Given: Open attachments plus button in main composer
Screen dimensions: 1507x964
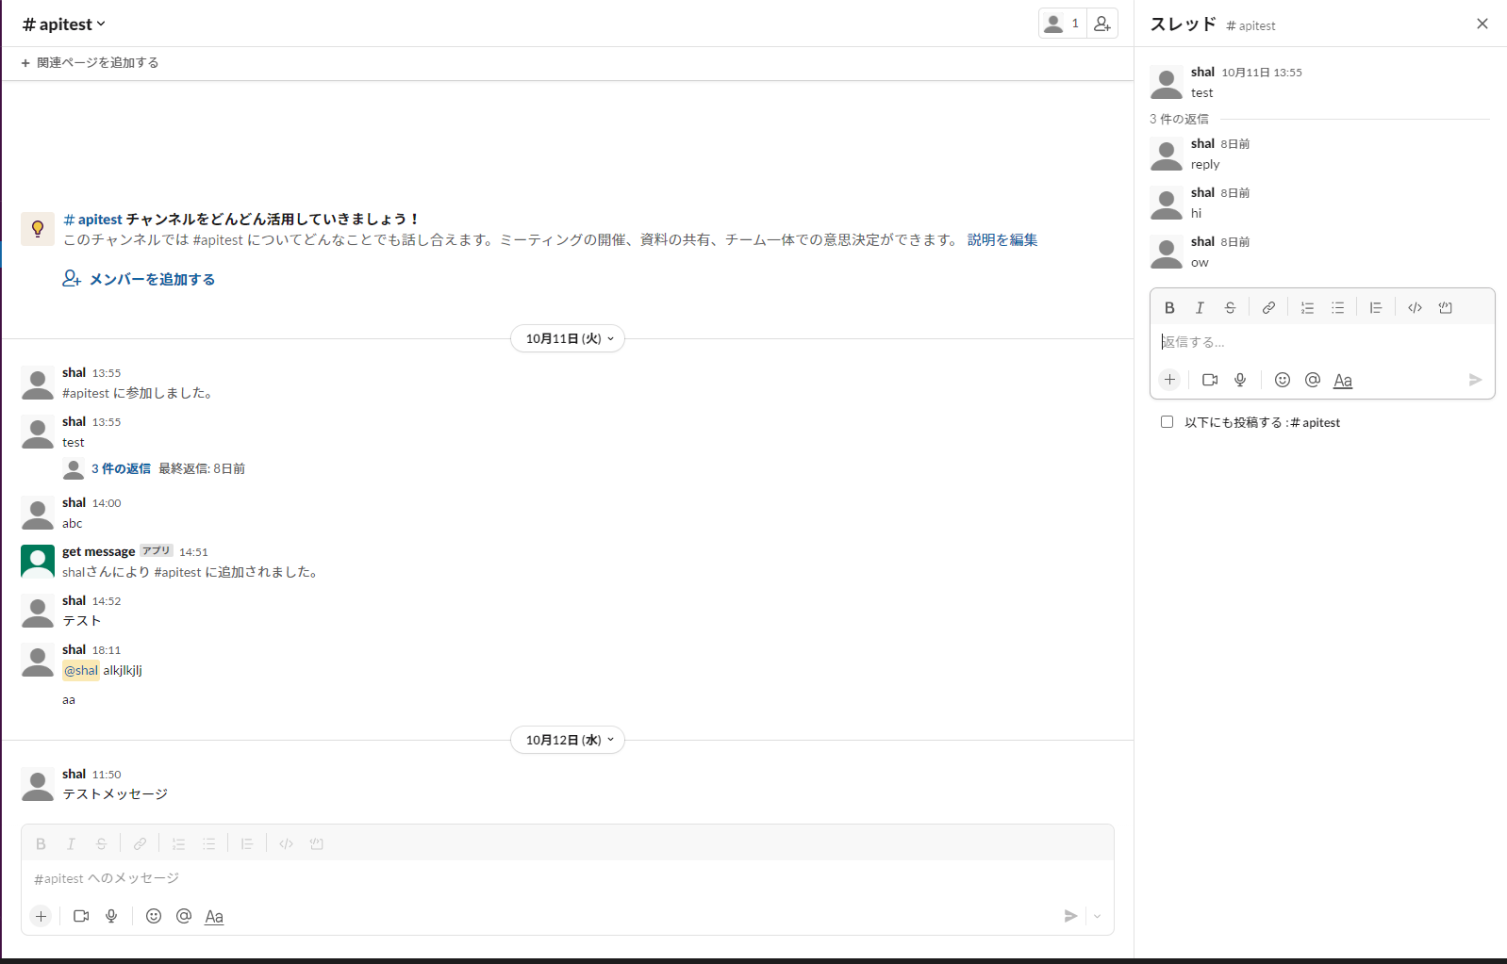Looking at the screenshot, I should click(41, 916).
